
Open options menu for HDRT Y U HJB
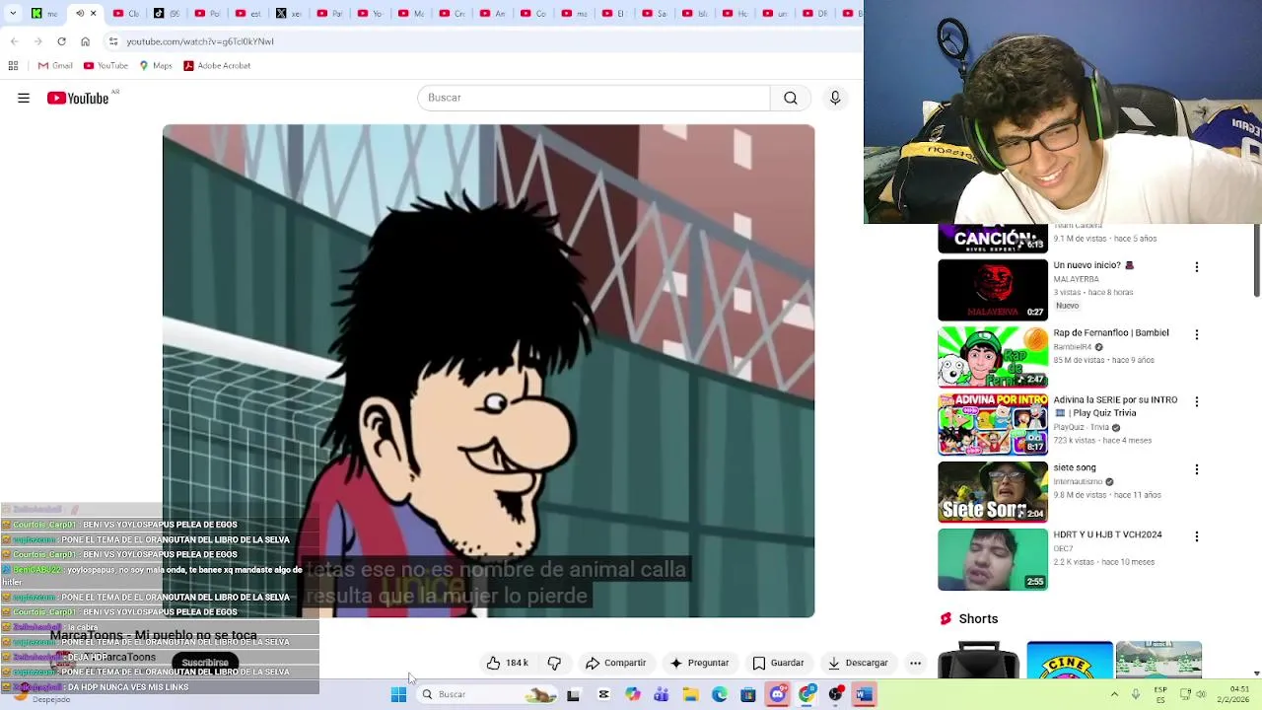1196,536
